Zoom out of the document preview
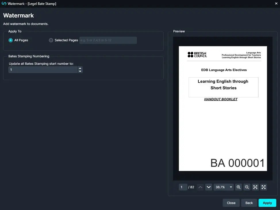 click(x=247, y=187)
